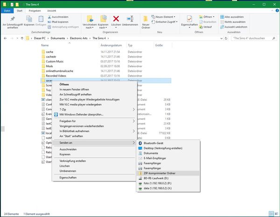
Task: Open Kopieren nach dropdown in Organisieren group
Action: click(103, 26)
